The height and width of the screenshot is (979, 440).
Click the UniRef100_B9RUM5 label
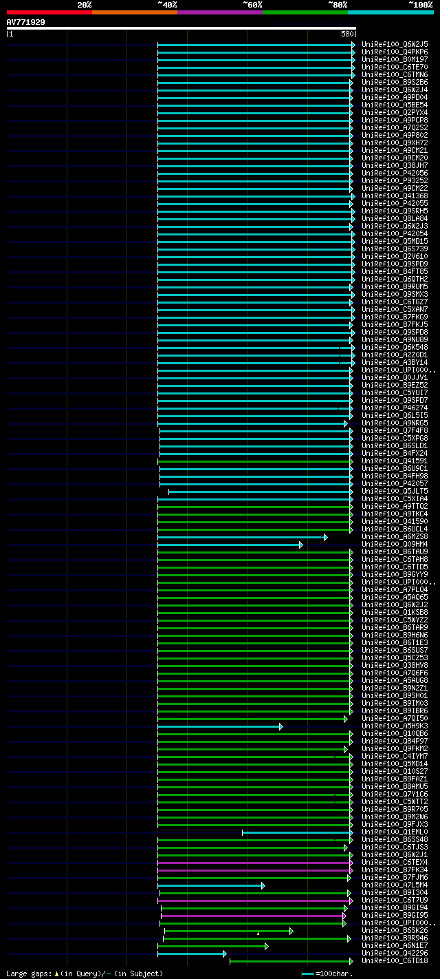[395, 287]
